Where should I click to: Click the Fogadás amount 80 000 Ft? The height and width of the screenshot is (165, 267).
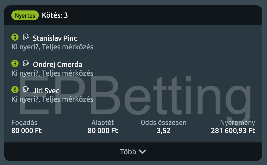27,131
